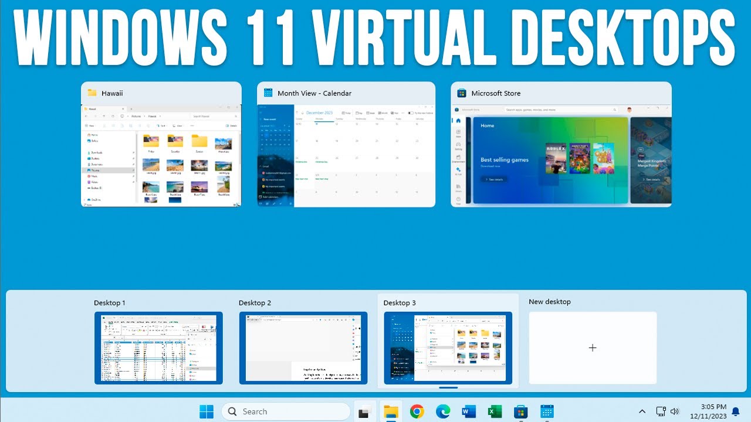Screen dimensions: 751x422
Task: Show hidden system tray icons
Action: coord(642,411)
